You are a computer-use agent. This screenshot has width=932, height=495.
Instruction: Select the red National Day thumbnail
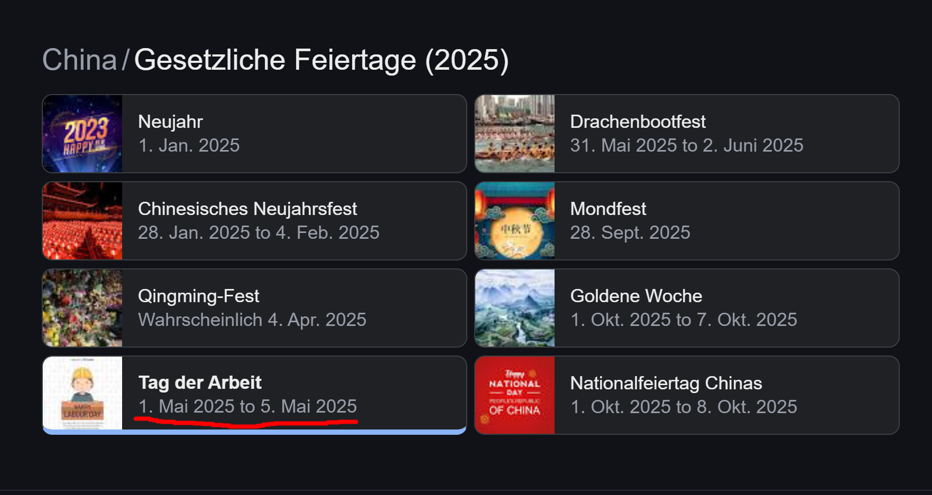[x=515, y=395]
